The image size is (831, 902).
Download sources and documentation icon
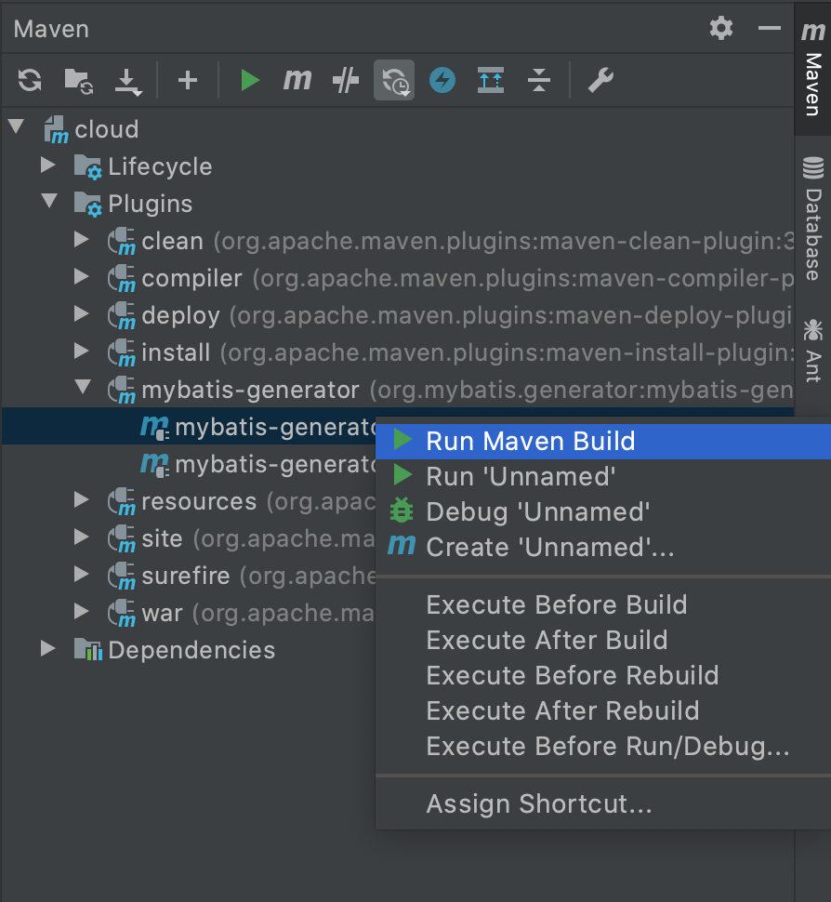coord(127,82)
